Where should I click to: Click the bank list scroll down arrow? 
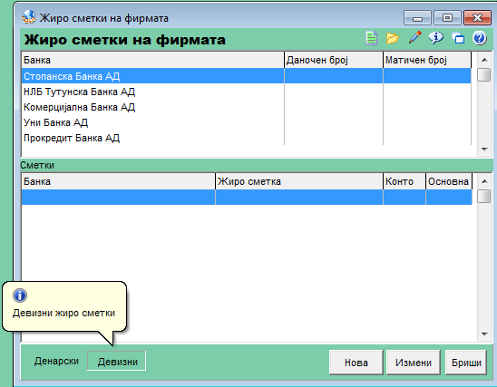[484, 150]
